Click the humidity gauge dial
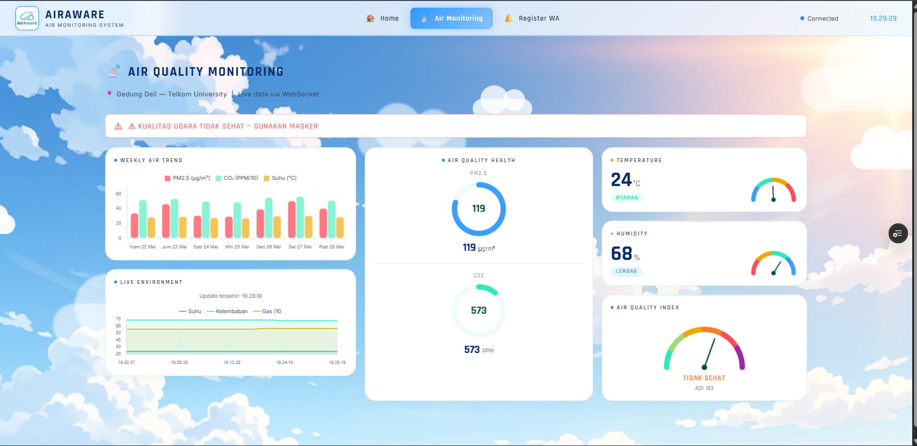Viewport: 917px width, 446px height. pos(773,263)
